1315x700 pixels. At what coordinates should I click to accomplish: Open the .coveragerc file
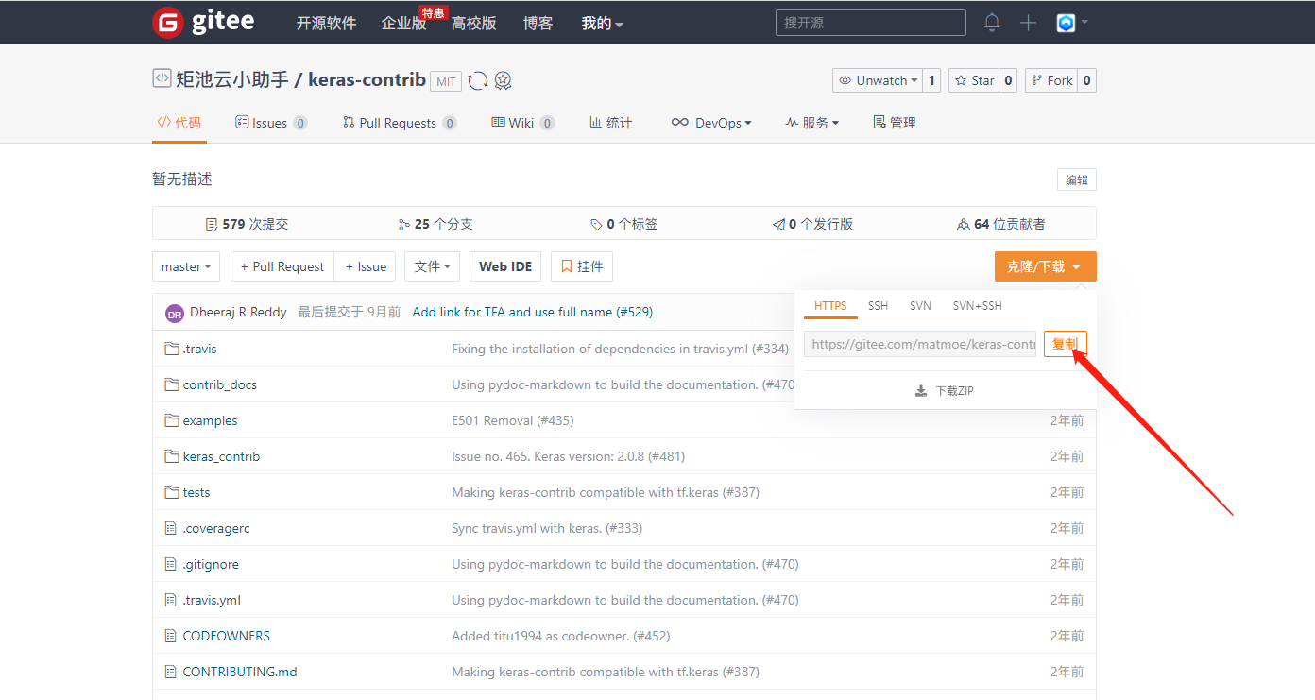216,528
